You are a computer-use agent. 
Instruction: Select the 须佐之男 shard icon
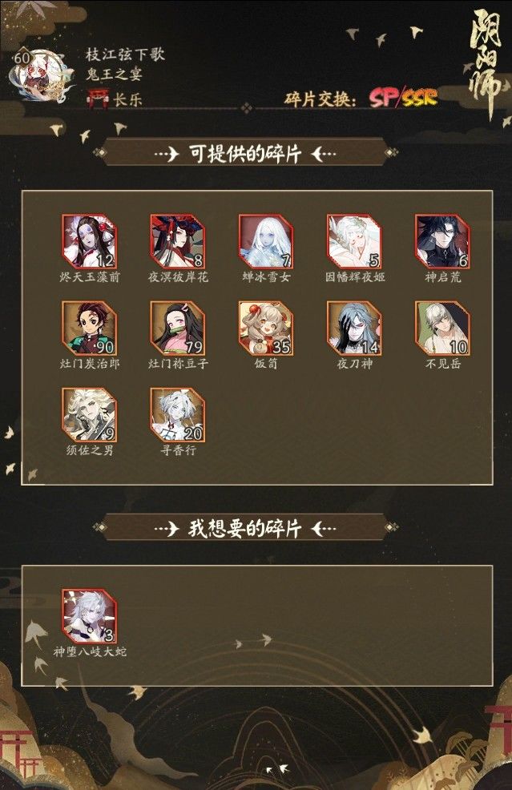[90, 415]
